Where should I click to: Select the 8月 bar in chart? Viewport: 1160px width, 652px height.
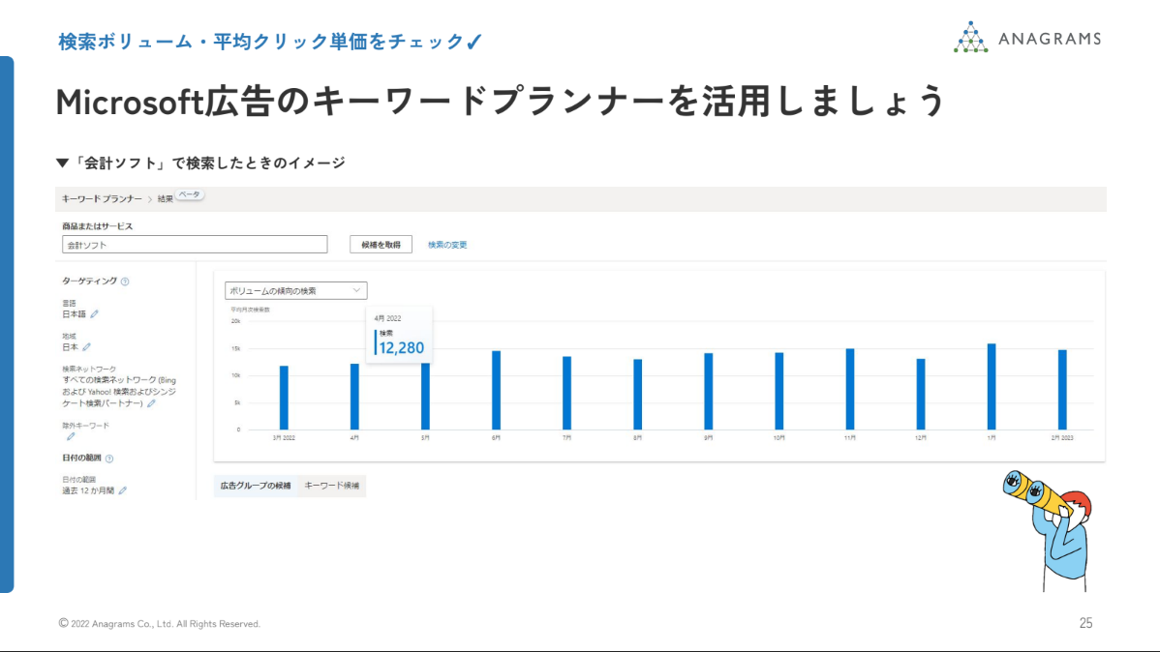[x=638, y=395]
